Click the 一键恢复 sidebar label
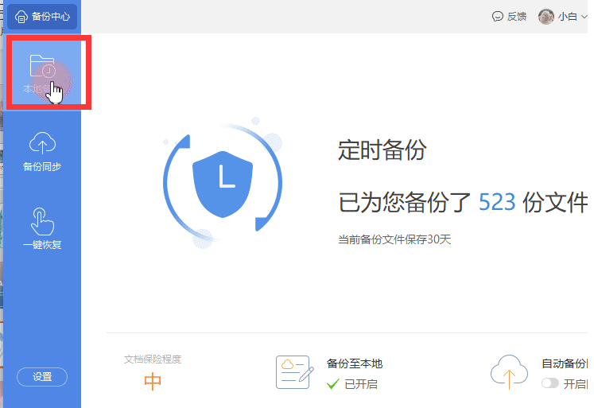Screen dimensions: 594x408 coord(41,244)
